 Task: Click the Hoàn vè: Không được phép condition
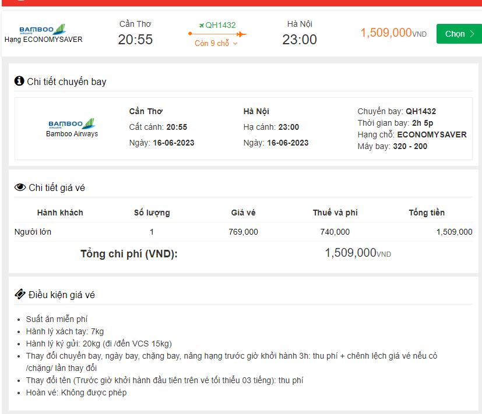point(76,392)
